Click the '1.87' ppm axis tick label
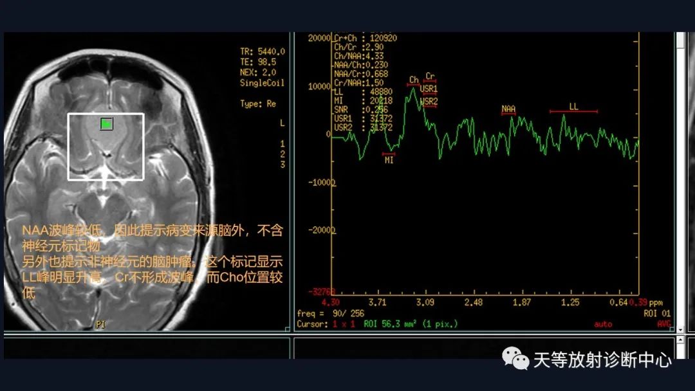 pos(522,302)
